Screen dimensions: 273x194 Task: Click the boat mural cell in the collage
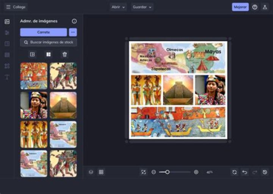[x=178, y=122]
